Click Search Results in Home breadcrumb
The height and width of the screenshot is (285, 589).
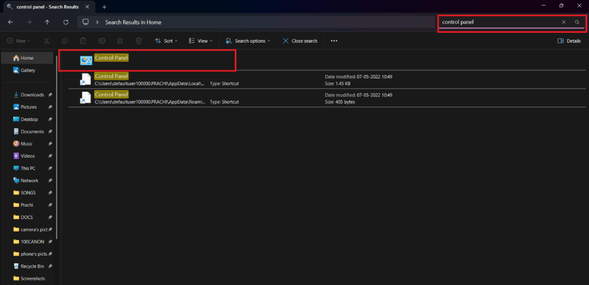point(133,22)
